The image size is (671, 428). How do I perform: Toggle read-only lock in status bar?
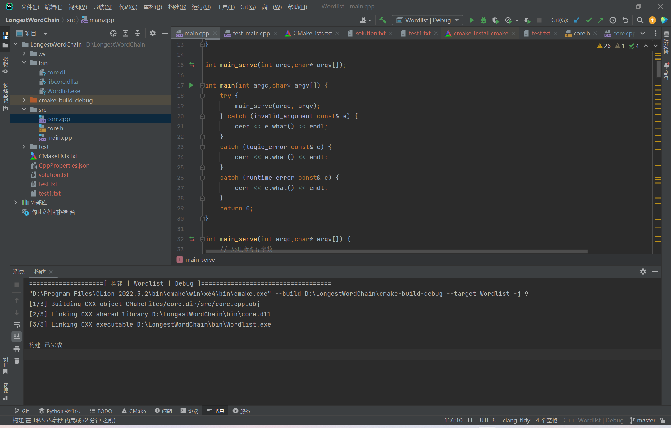[663, 420]
